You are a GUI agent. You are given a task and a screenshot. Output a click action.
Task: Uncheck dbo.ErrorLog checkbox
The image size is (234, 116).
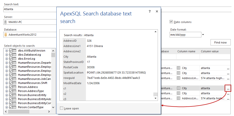[x=11, y=59]
